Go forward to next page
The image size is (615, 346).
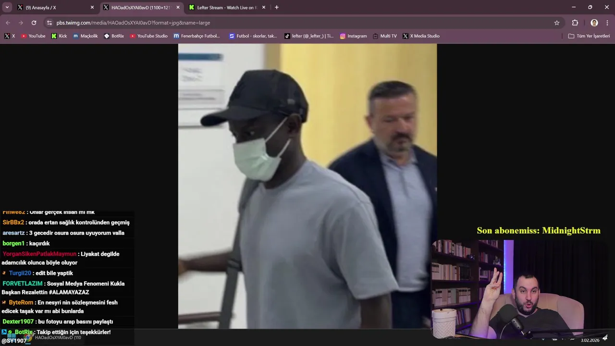(x=21, y=23)
